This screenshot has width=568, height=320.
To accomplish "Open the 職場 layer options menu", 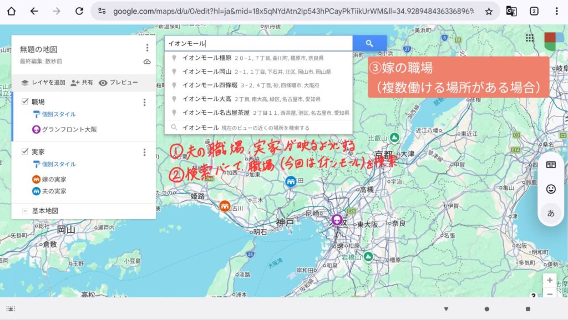I will pos(144,102).
